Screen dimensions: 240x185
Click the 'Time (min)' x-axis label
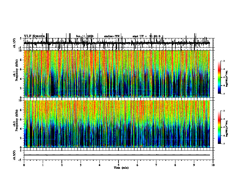click(121, 168)
